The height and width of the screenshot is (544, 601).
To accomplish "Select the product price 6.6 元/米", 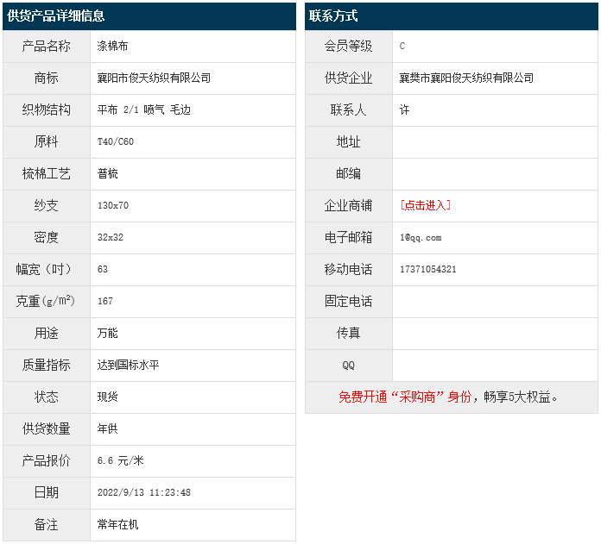I will (x=120, y=460).
